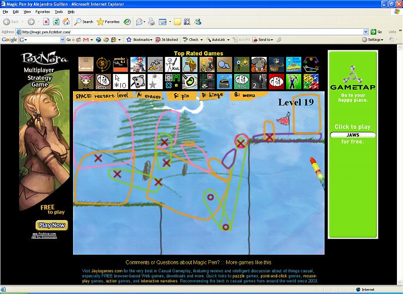
Task: Click the Mario game thumbnail
Action: 138,64
